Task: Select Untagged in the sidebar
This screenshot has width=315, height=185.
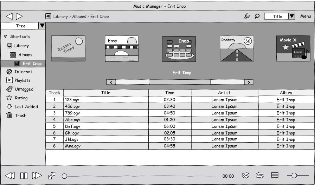Action: (24, 89)
